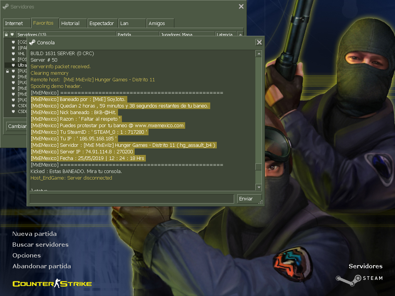Select the VHL server row name
This screenshot has width=395, height=296.
coord(22,54)
